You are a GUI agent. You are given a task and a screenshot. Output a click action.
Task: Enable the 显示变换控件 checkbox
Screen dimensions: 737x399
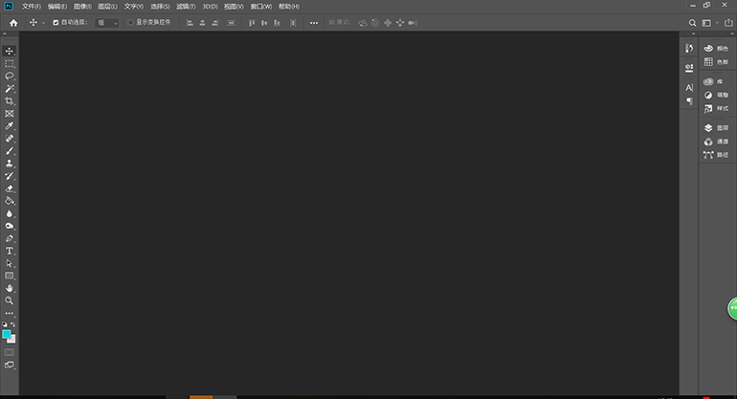(131, 23)
